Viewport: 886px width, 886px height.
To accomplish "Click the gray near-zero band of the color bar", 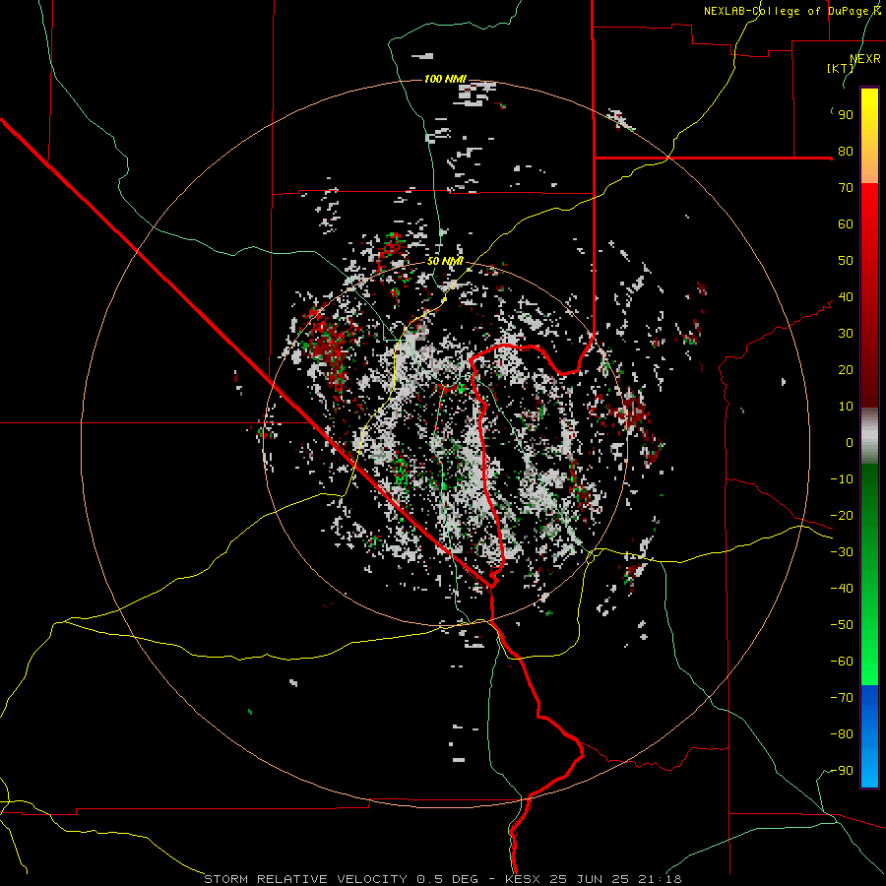I will click(x=869, y=436).
